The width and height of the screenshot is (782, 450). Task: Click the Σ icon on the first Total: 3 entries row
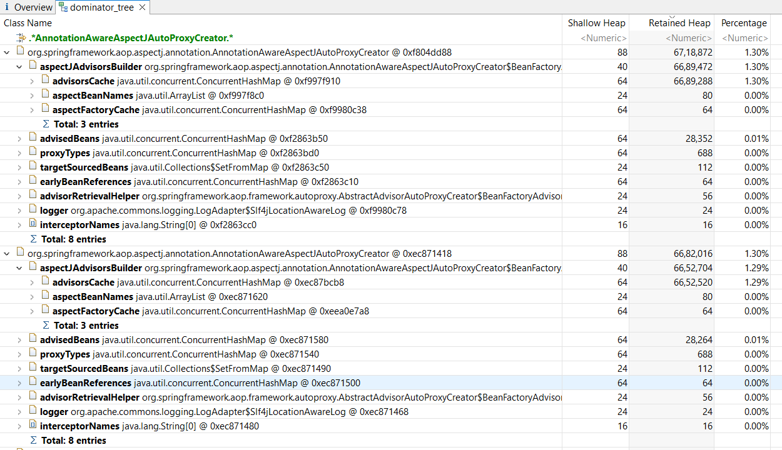46,124
